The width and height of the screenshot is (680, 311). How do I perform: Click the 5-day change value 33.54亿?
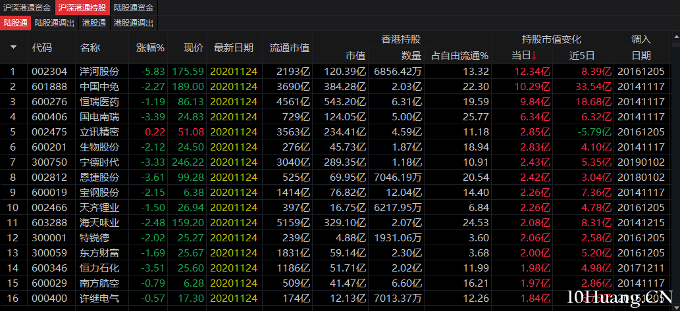[x=594, y=87]
